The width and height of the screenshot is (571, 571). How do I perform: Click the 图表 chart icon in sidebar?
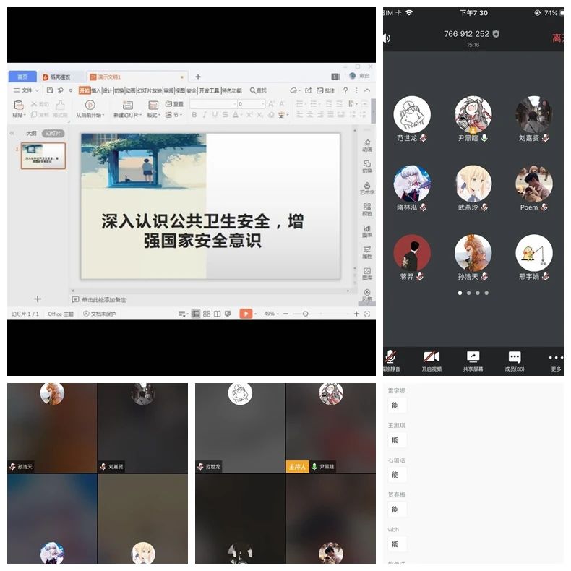[367, 231]
